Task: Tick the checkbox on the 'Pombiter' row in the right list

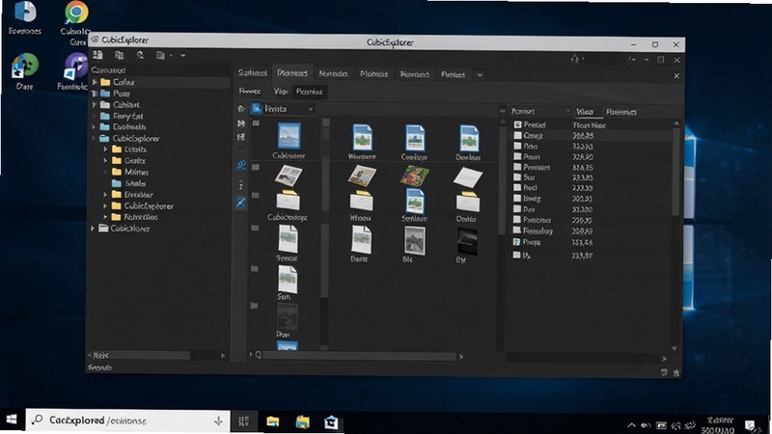Action: click(517, 220)
